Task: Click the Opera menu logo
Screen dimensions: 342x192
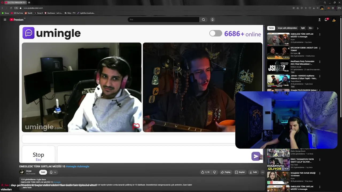Action: [2, 2]
